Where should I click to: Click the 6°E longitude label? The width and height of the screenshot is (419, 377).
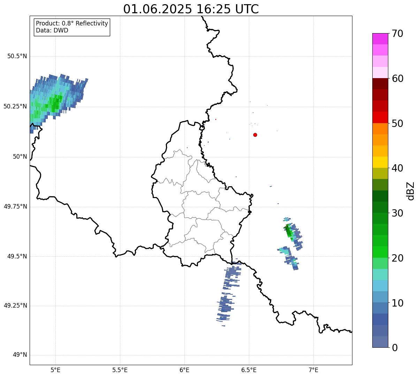coord(185,370)
